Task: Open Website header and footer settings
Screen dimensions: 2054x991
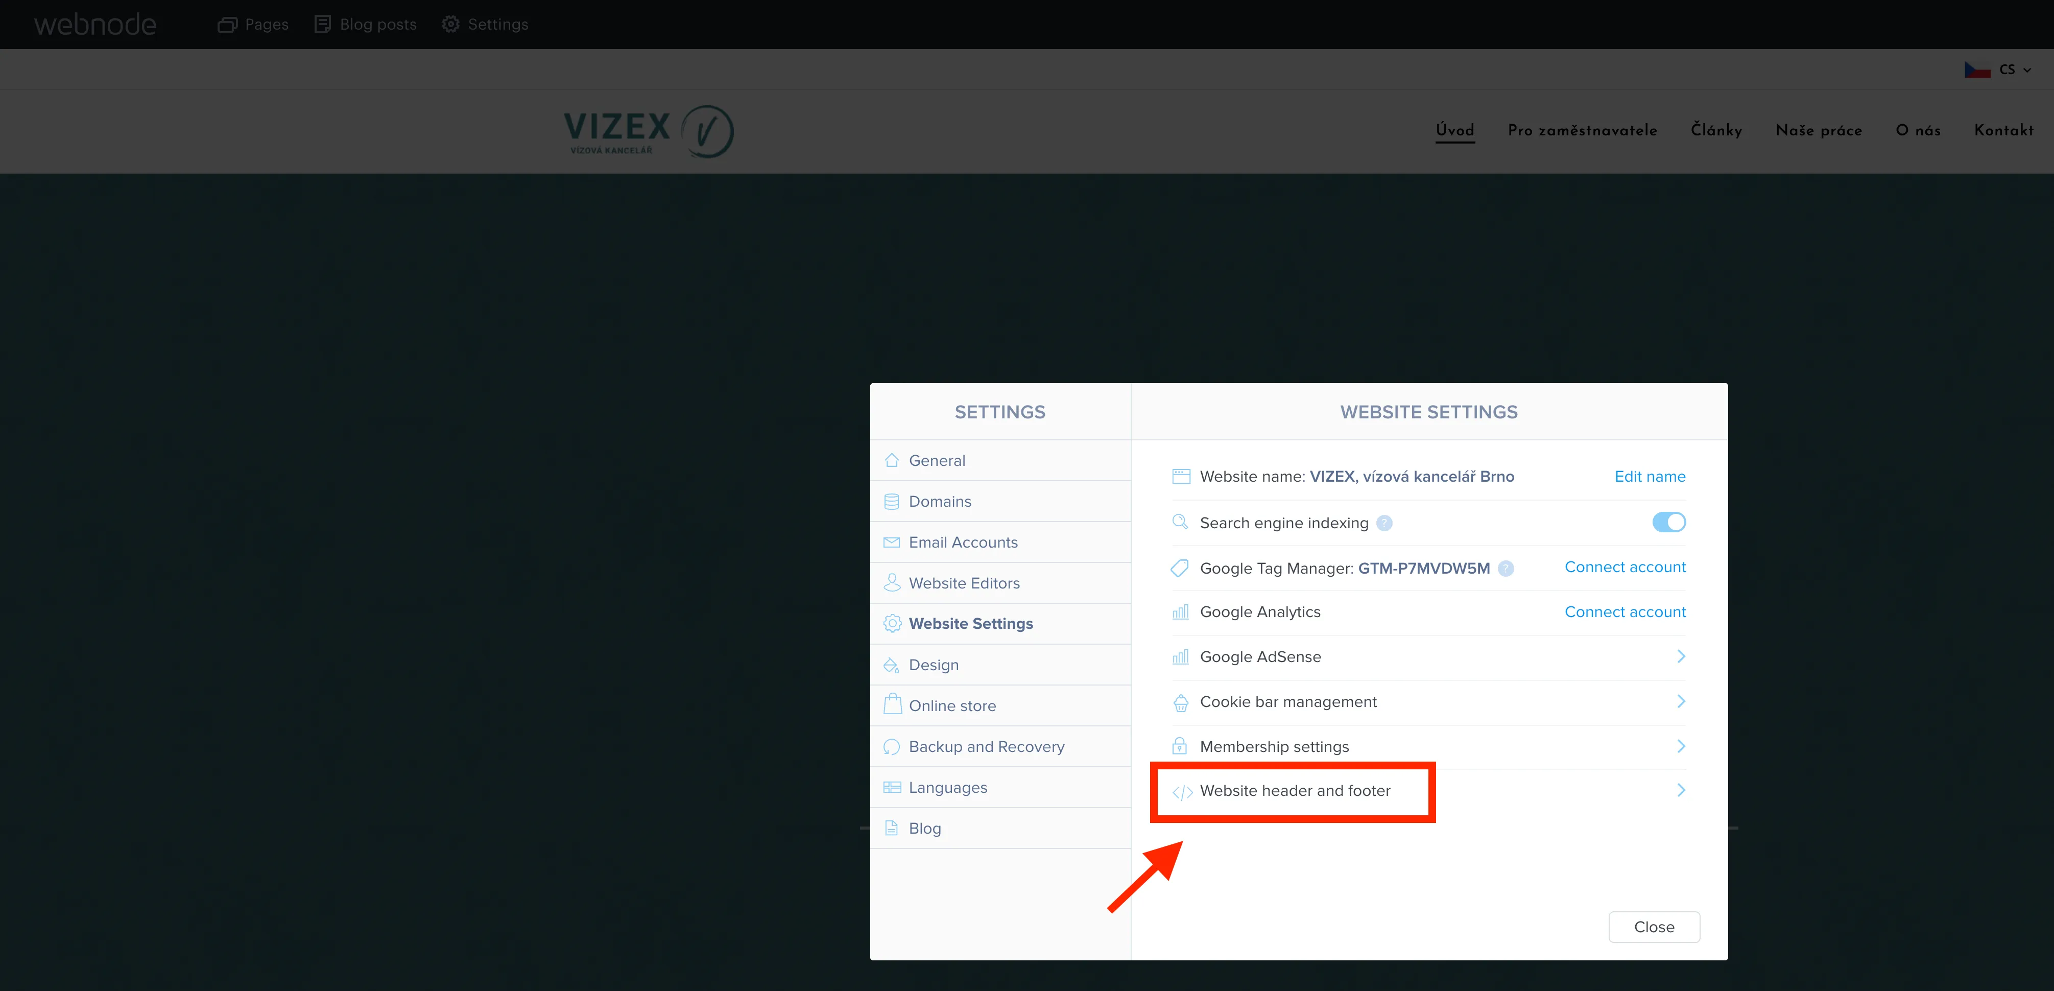Action: tap(1295, 791)
